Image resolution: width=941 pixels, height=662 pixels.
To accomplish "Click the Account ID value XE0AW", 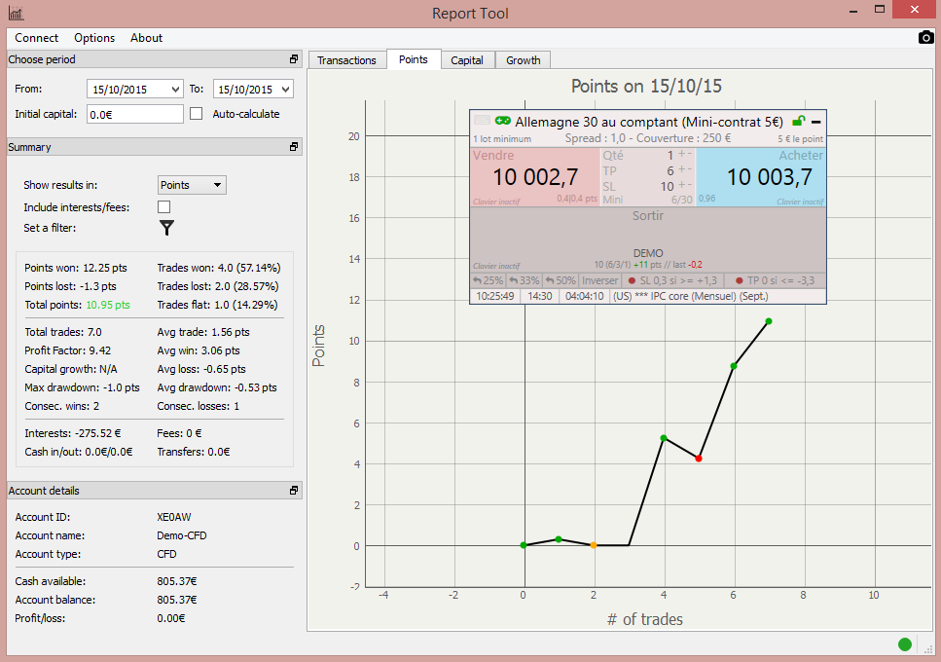I will coord(174,517).
